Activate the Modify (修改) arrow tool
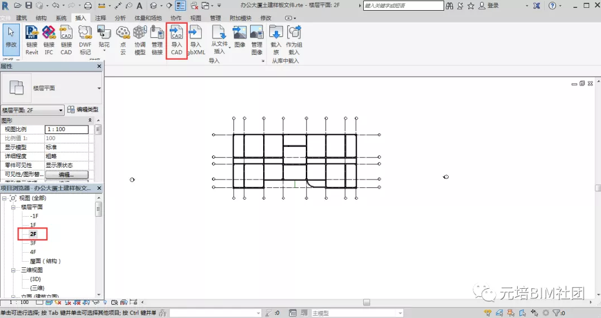 [x=11, y=37]
